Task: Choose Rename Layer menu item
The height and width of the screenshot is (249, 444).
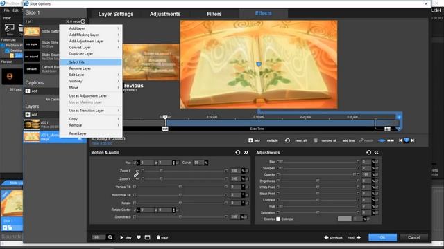Action: click(x=91, y=68)
